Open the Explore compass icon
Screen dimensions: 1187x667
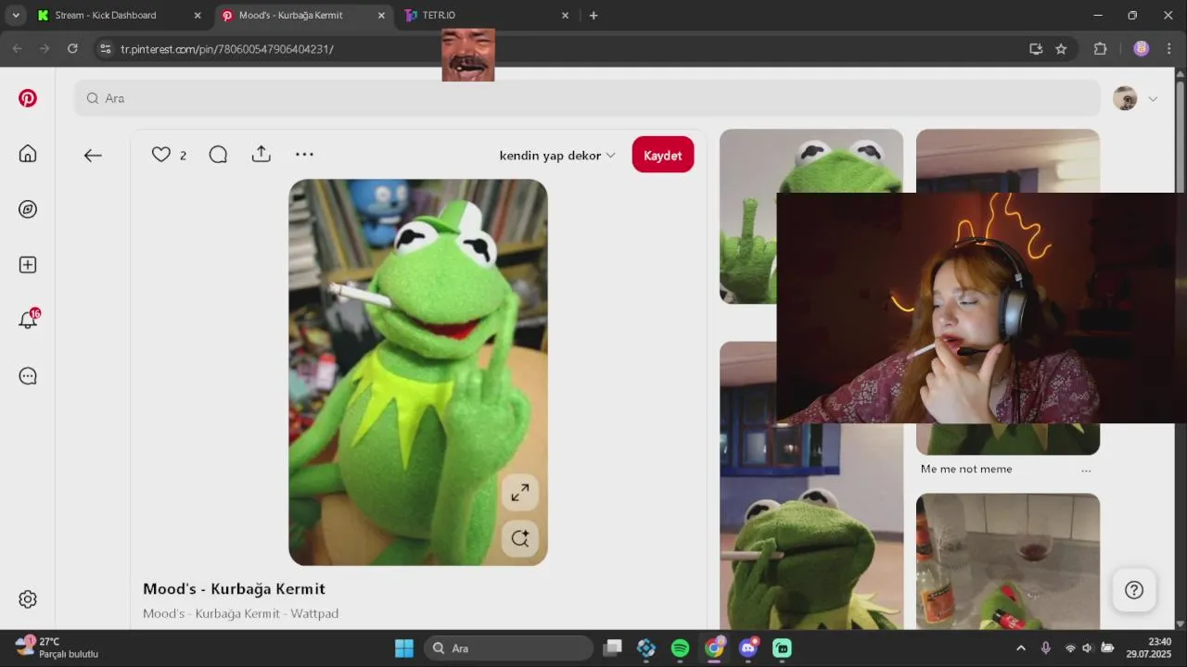click(28, 209)
